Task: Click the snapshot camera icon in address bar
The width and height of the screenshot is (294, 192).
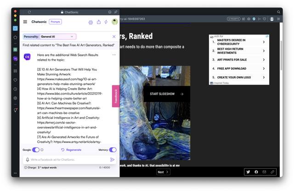Action: click(x=249, y=19)
